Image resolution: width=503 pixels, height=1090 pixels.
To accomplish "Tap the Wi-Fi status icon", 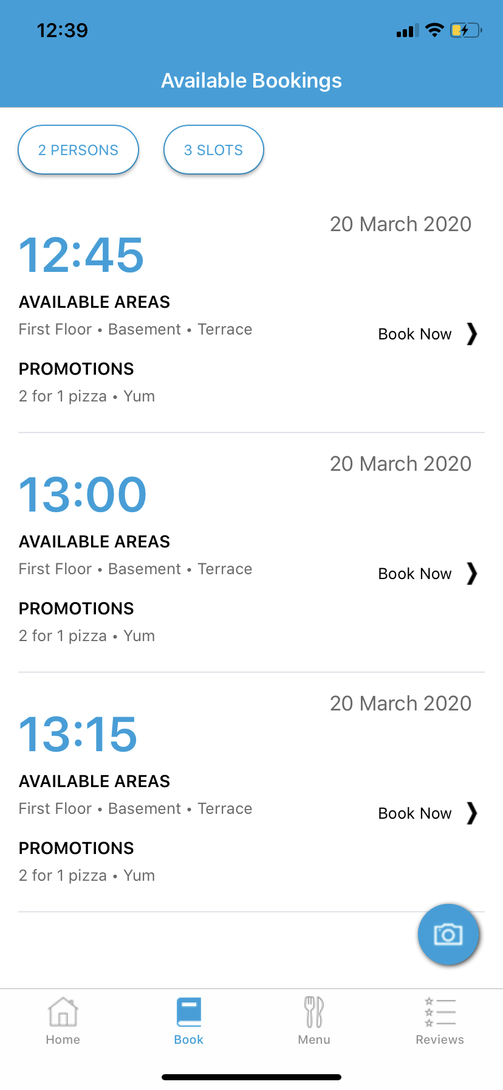I will tap(434, 30).
